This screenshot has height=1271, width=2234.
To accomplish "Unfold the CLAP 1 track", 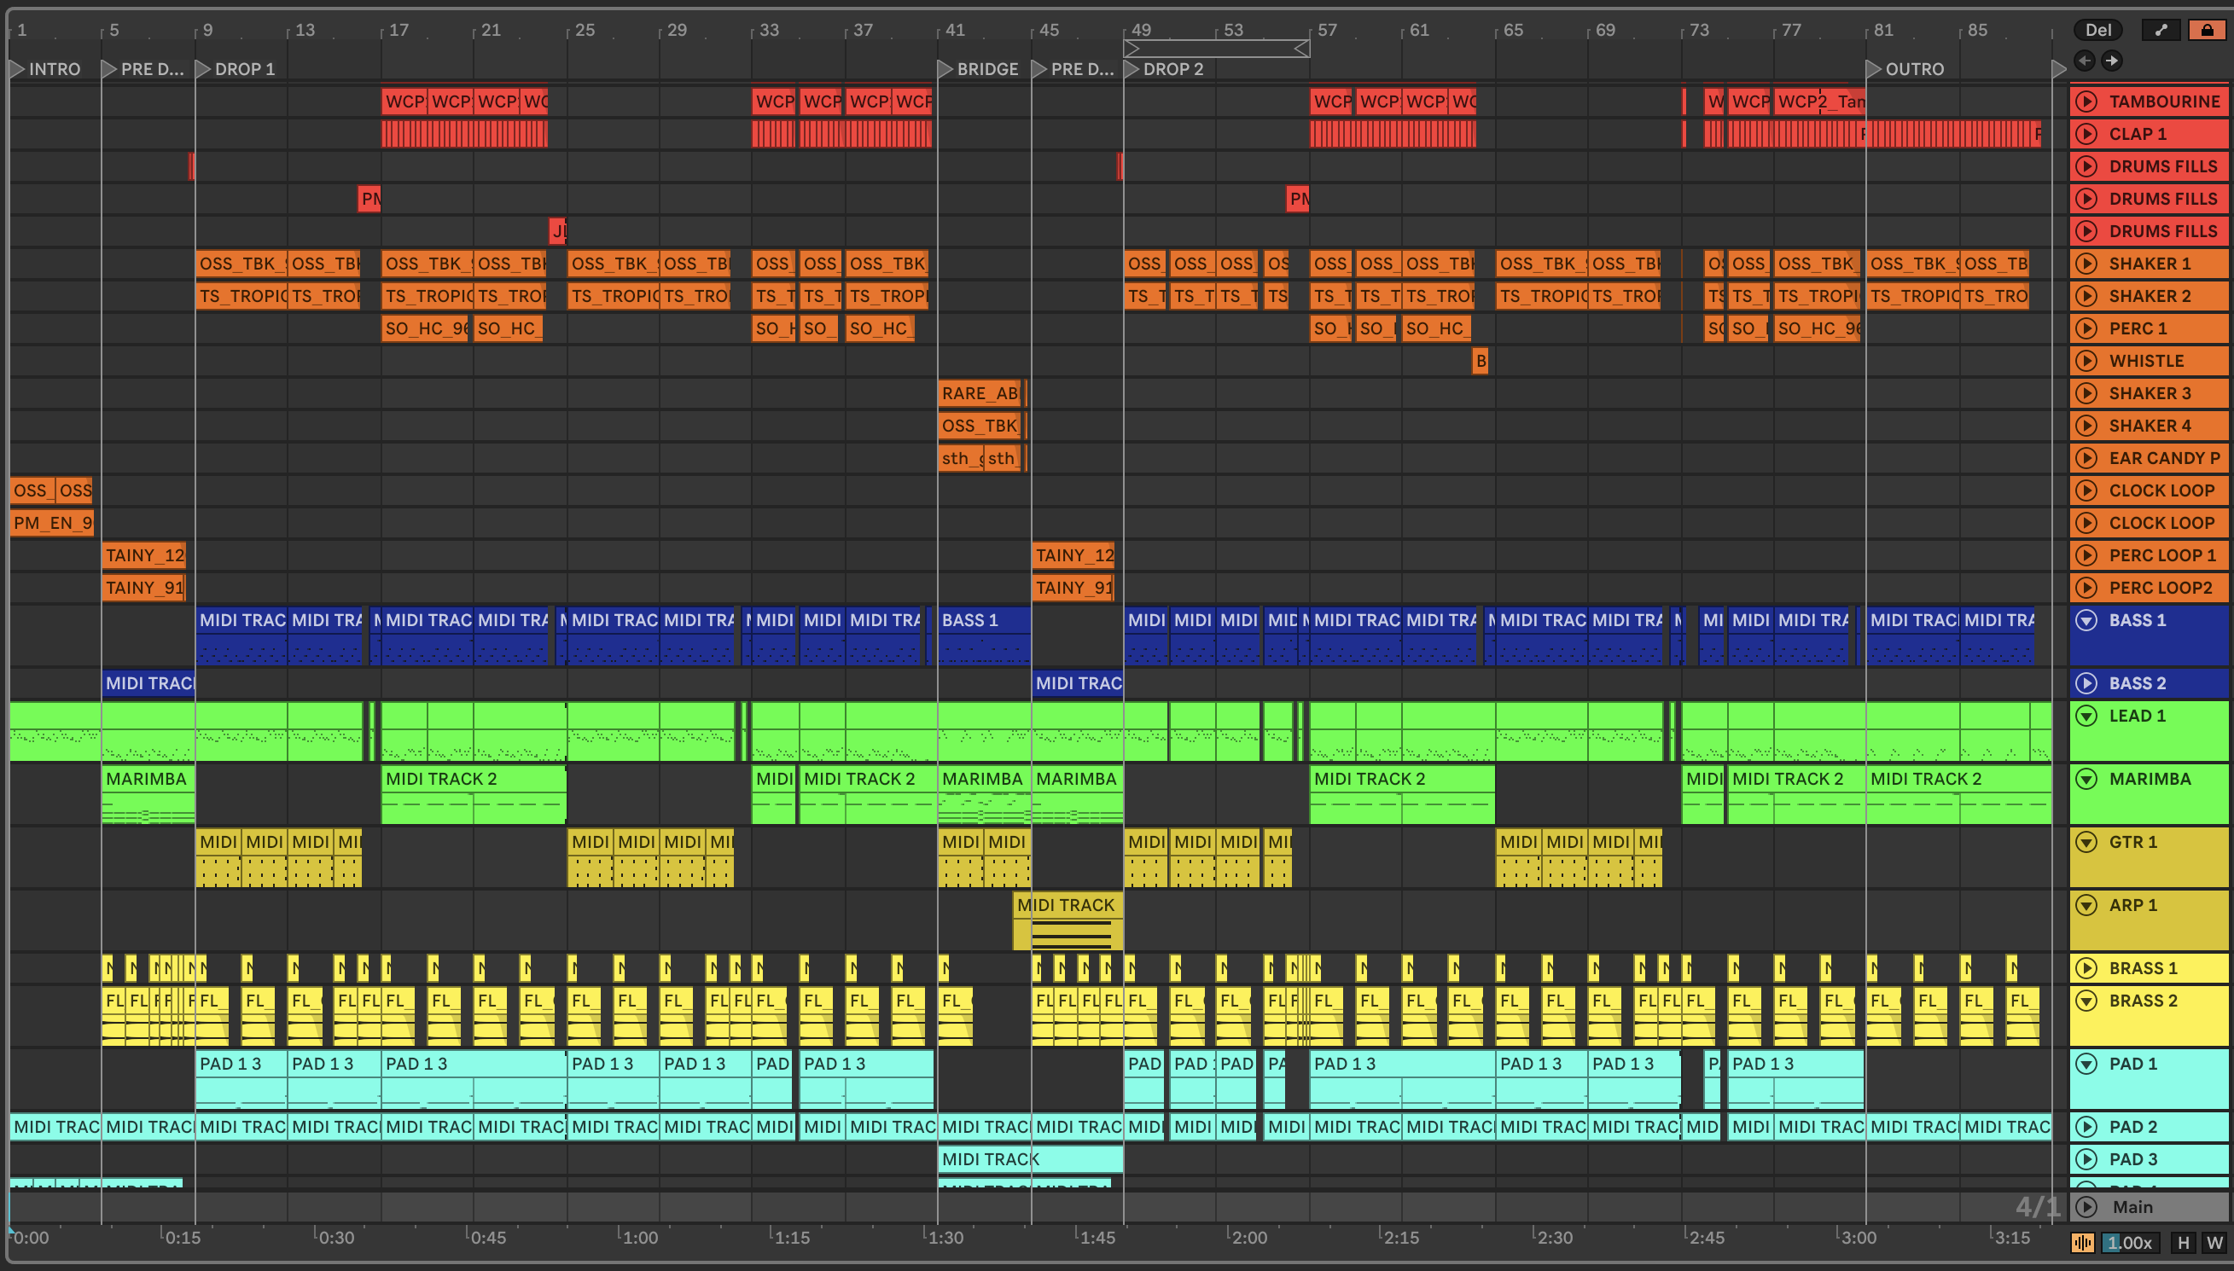I will (2086, 134).
